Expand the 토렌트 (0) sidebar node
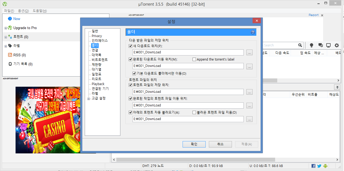The height and width of the screenshot is (171, 344). click(x=6, y=37)
